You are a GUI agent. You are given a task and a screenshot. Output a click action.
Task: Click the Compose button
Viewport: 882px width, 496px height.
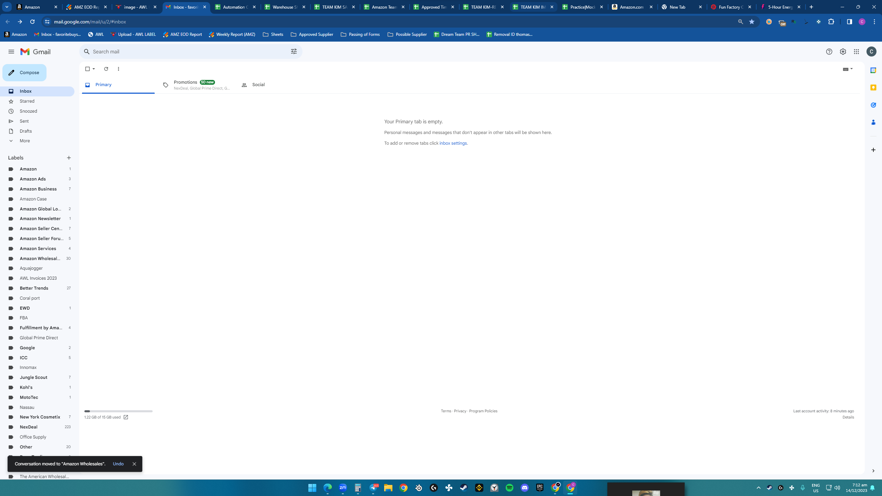coord(24,73)
